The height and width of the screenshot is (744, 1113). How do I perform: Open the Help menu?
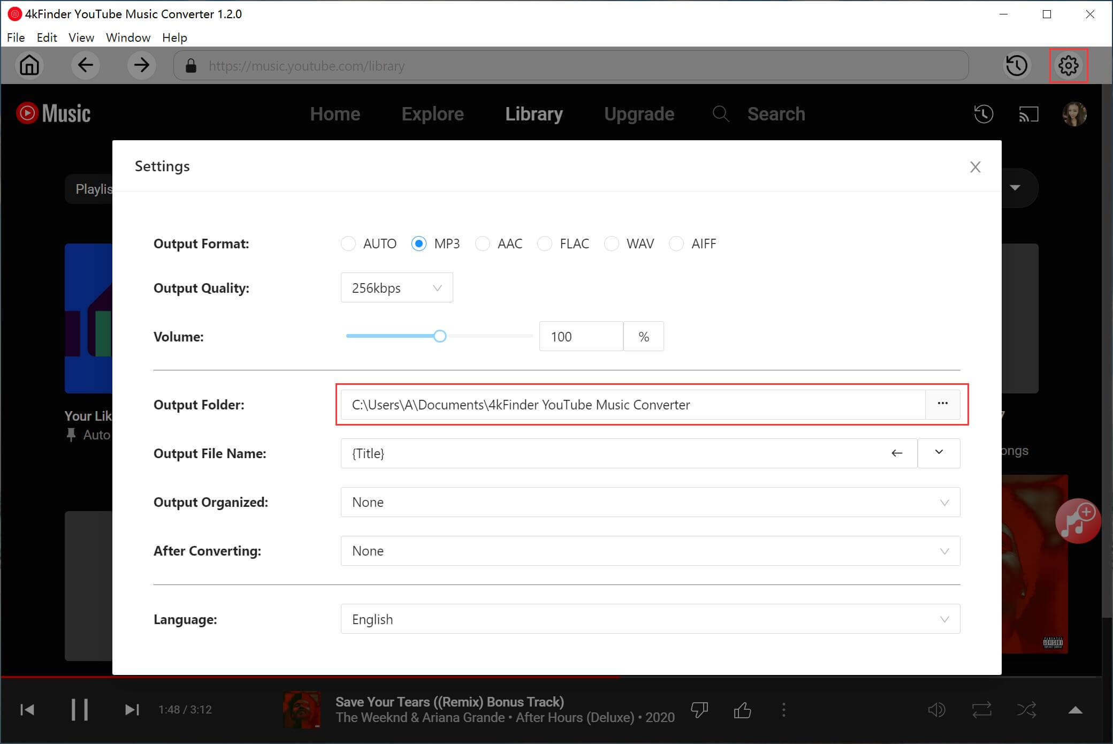pyautogui.click(x=174, y=37)
